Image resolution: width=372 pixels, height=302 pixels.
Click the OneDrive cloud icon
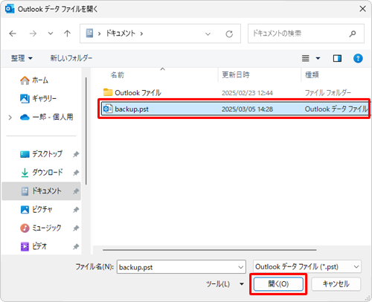[x=25, y=117]
